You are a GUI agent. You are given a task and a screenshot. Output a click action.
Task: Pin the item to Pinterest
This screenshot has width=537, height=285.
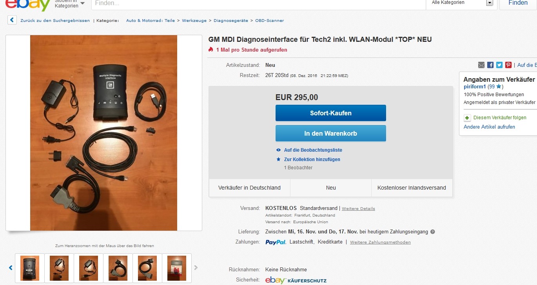coord(508,65)
